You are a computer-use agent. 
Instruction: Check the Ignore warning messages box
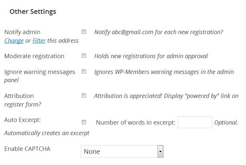[x=84, y=71]
